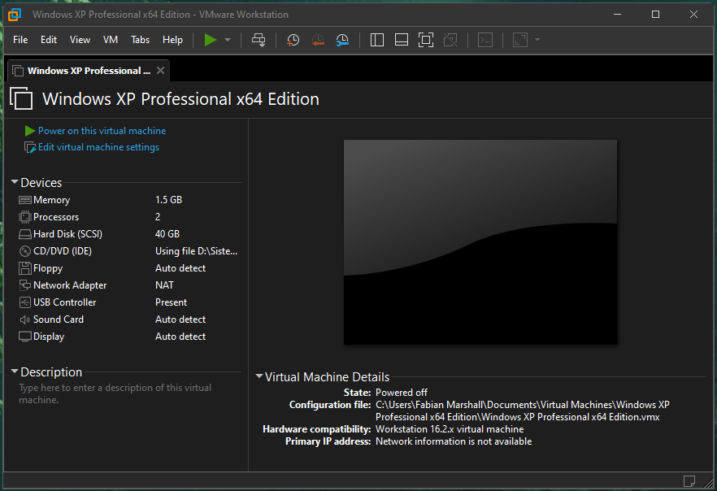Click the Network Adapter device icon
717x491 pixels.
click(24, 285)
